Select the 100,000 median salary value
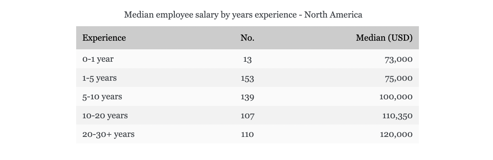The width and height of the screenshot is (493, 160). pos(396,97)
